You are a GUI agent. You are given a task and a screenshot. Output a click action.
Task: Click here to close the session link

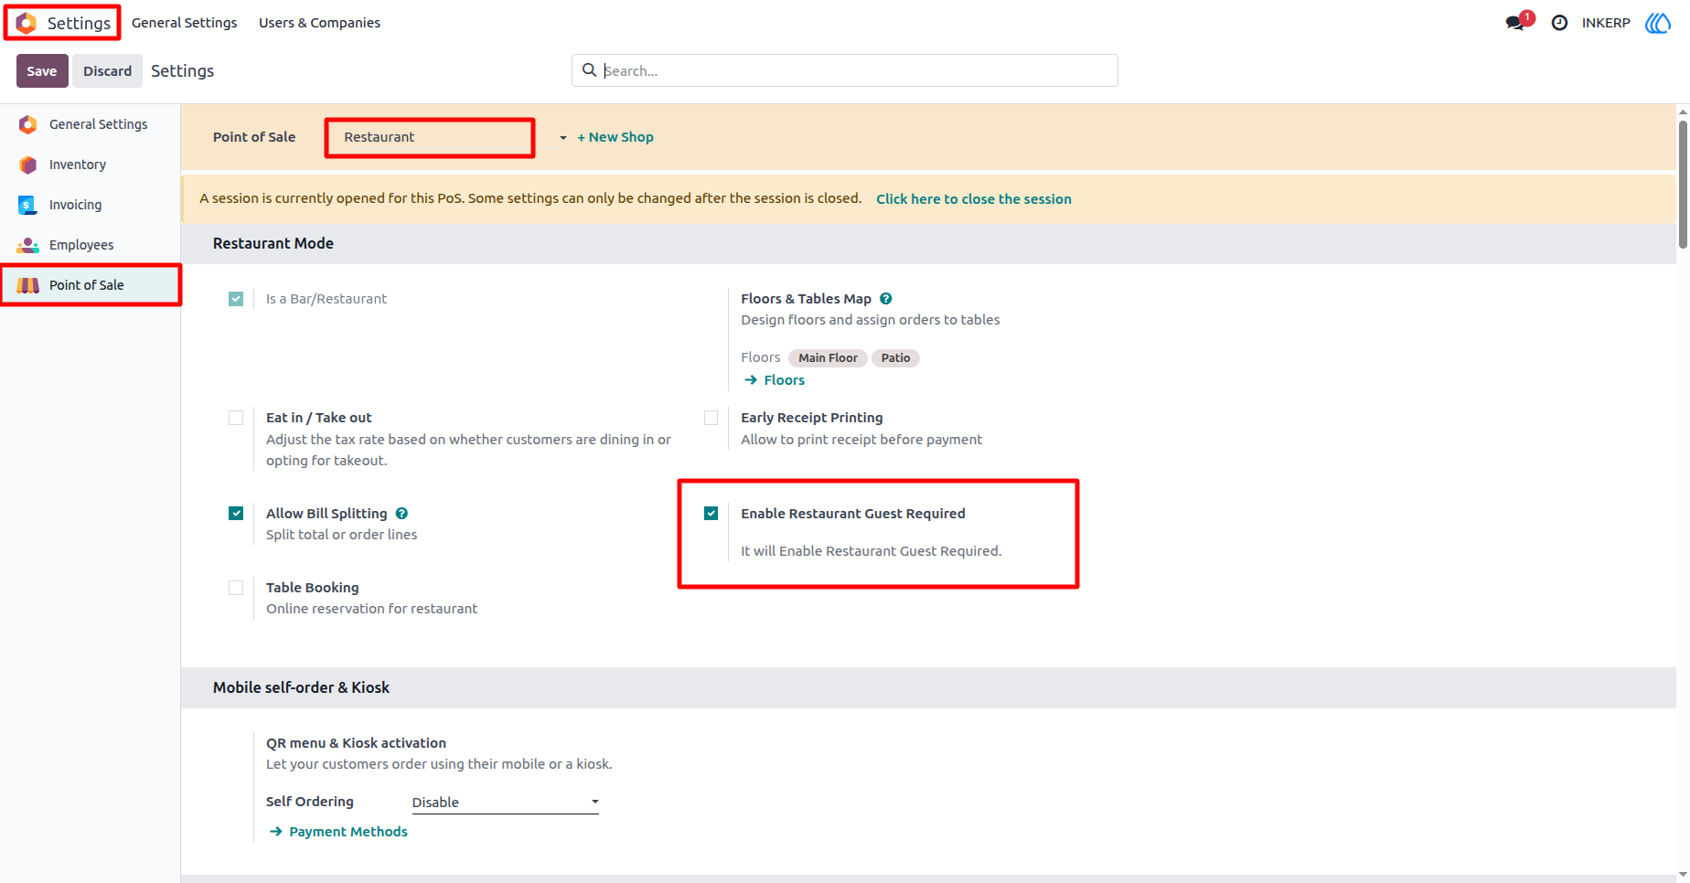[x=974, y=199]
